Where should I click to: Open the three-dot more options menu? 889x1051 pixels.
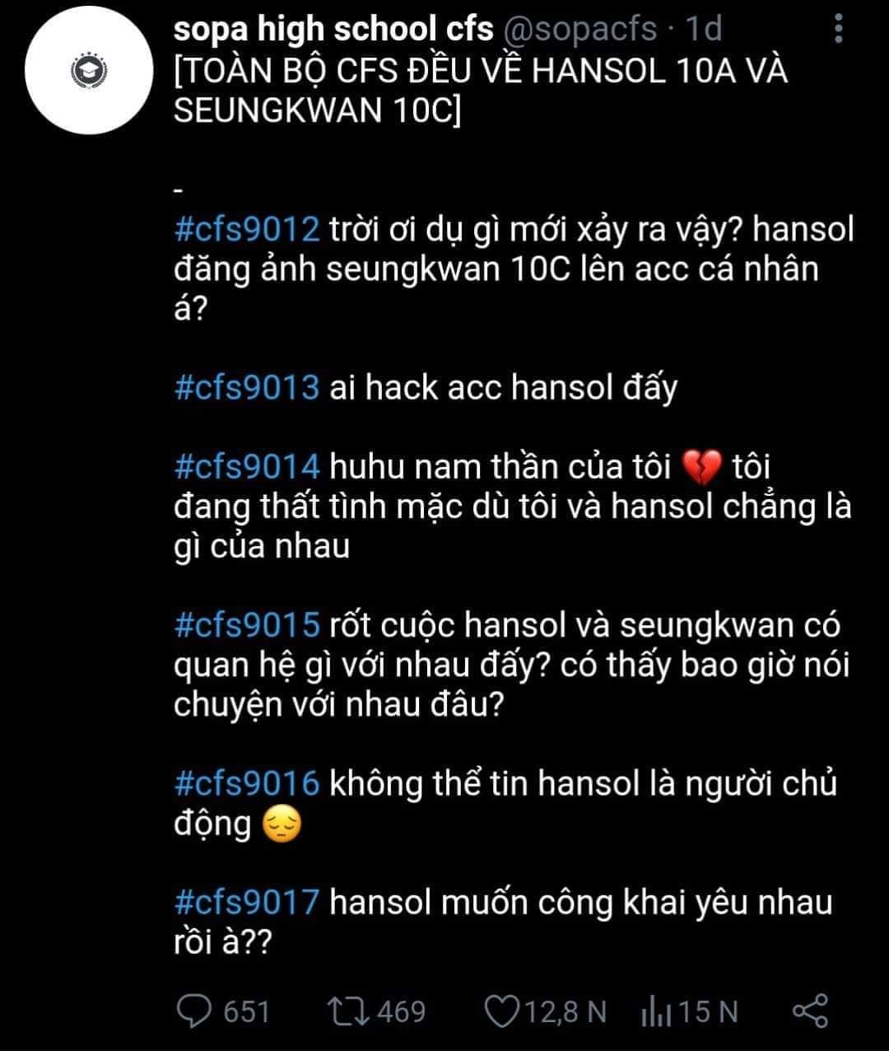(x=838, y=30)
